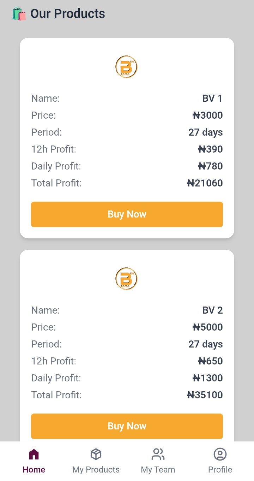
Task: Tap the My Team people icon
Action: [x=158, y=454]
